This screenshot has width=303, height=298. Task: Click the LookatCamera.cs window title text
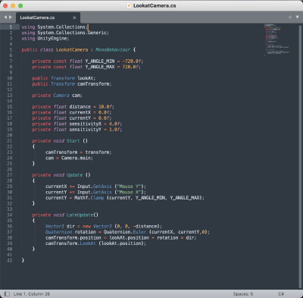[155, 5]
